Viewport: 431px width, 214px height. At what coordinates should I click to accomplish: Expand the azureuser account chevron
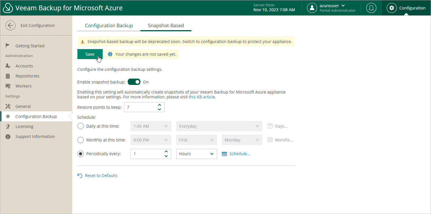(343, 5)
